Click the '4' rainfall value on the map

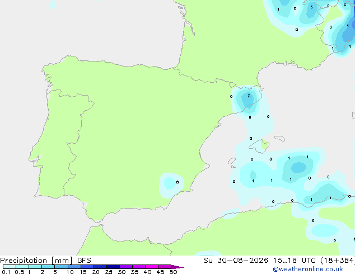point(348,26)
